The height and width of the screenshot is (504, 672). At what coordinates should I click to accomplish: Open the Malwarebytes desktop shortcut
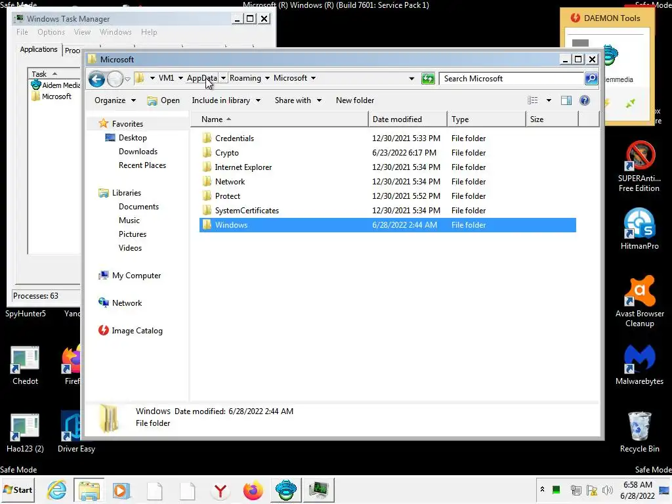point(639,365)
